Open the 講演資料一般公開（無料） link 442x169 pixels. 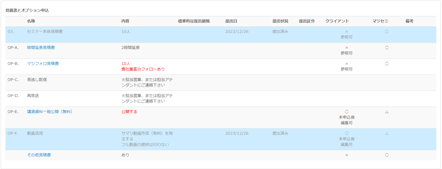click(x=50, y=112)
